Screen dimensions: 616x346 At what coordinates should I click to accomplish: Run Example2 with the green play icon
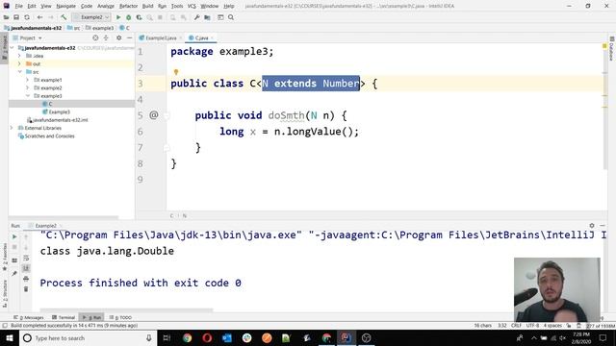[x=118, y=17]
